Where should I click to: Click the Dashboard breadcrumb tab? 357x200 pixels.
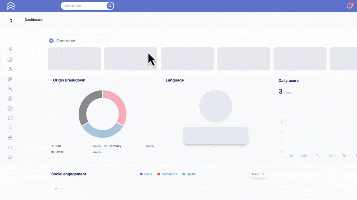[33, 20]
